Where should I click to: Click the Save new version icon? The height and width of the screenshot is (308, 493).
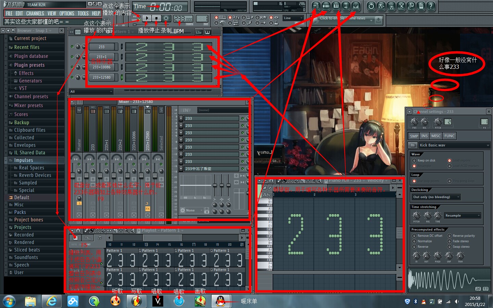click(381, 6)
